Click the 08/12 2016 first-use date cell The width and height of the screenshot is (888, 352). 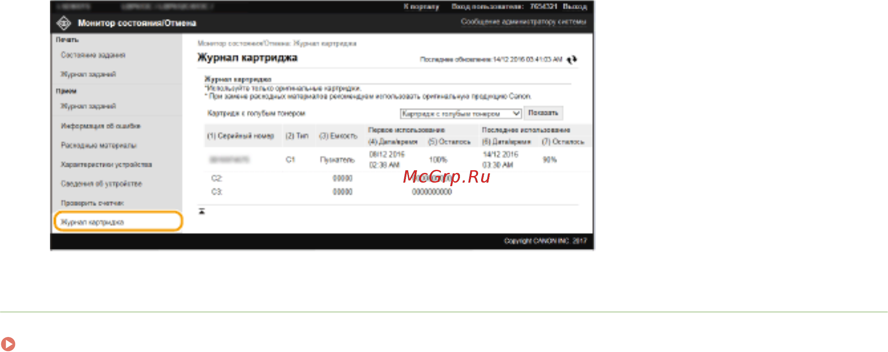387,154
